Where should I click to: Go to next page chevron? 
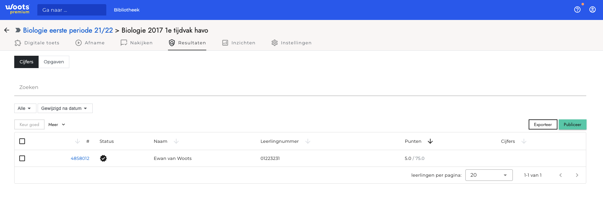click(577, 175)
